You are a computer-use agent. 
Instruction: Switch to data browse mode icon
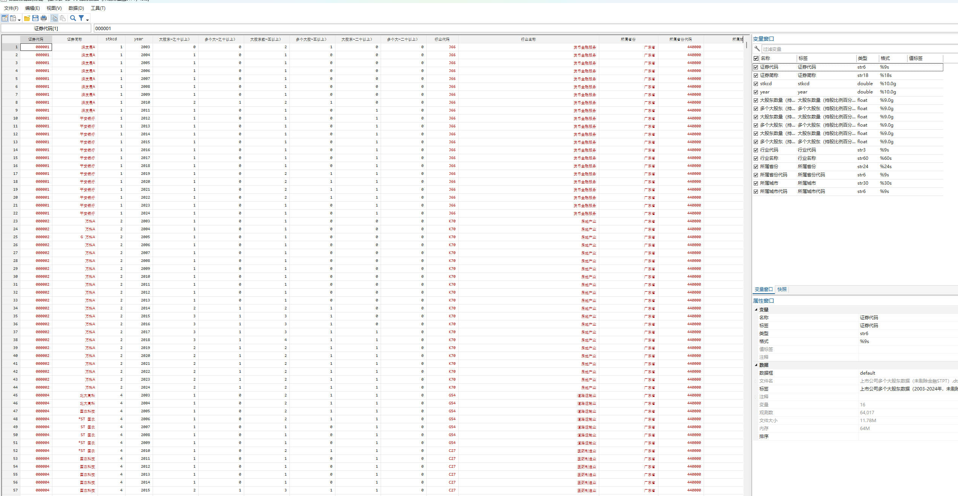[13, 18]
